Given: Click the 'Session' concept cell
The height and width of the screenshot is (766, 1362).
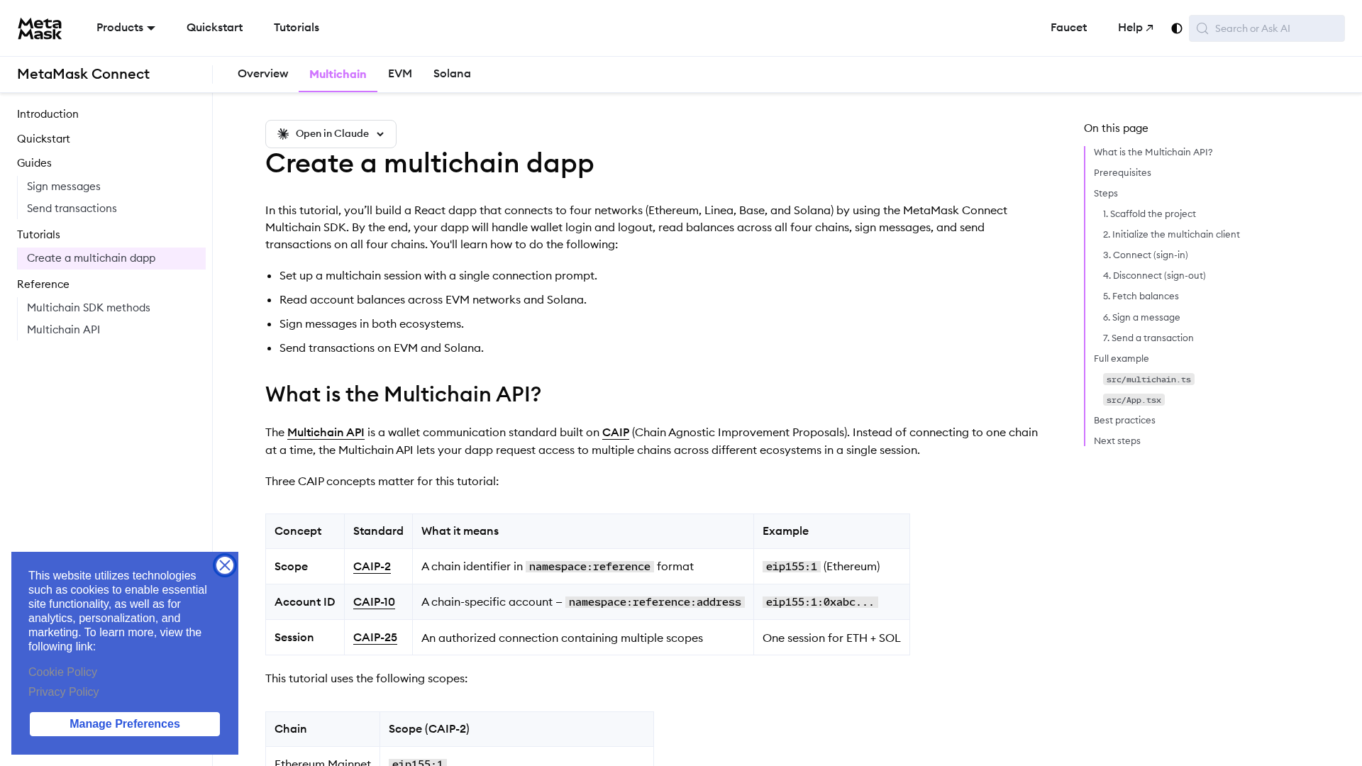Looking at the screenshot, I should 305,638.
